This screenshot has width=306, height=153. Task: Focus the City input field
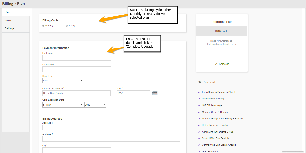(x=77, y=150)
